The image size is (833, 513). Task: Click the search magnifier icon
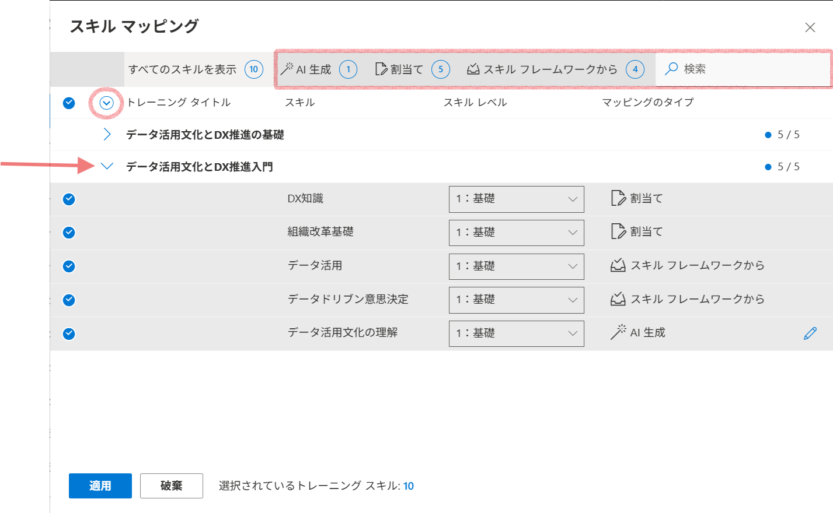[671, 69]
